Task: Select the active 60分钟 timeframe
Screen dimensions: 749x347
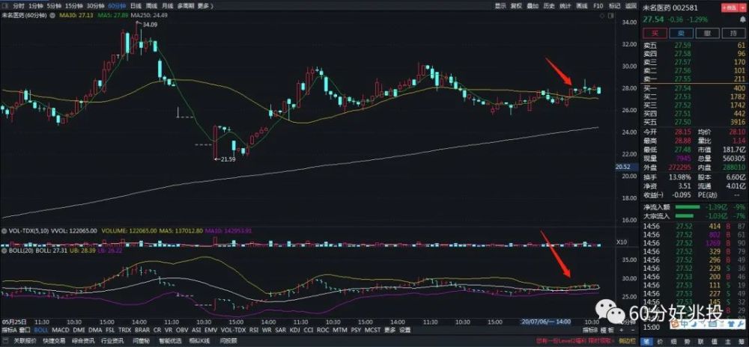Action: [x=117, y=6]
